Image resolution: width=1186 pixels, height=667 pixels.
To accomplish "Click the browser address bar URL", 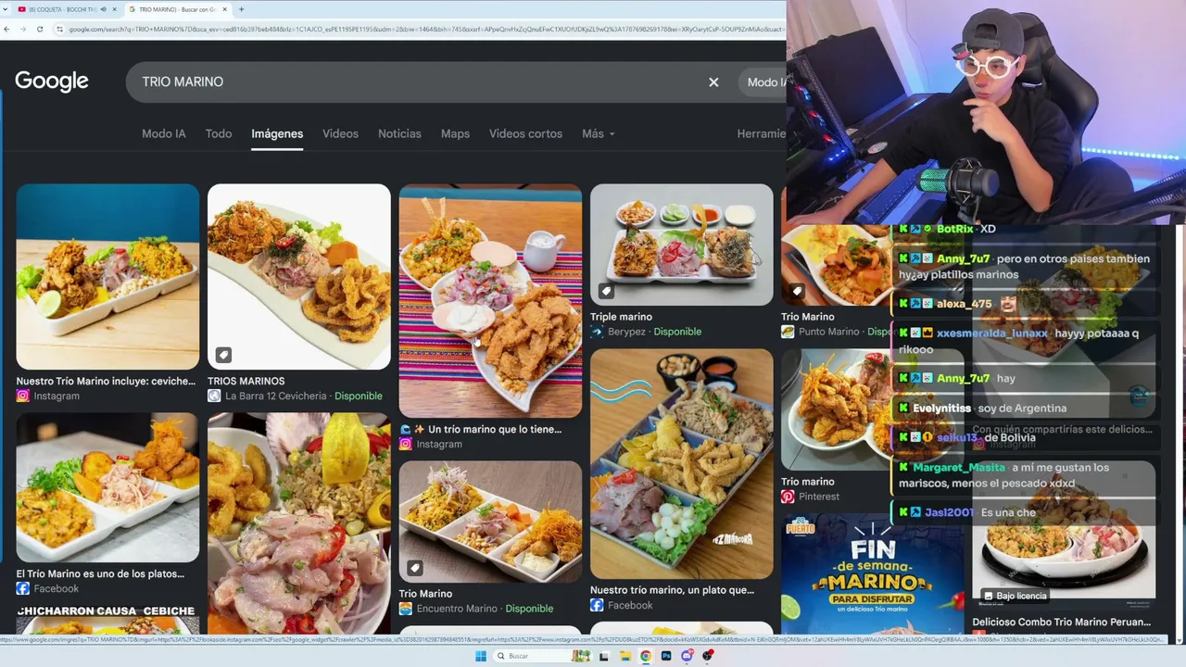I will pyautogui.click(x=425, y=29).
